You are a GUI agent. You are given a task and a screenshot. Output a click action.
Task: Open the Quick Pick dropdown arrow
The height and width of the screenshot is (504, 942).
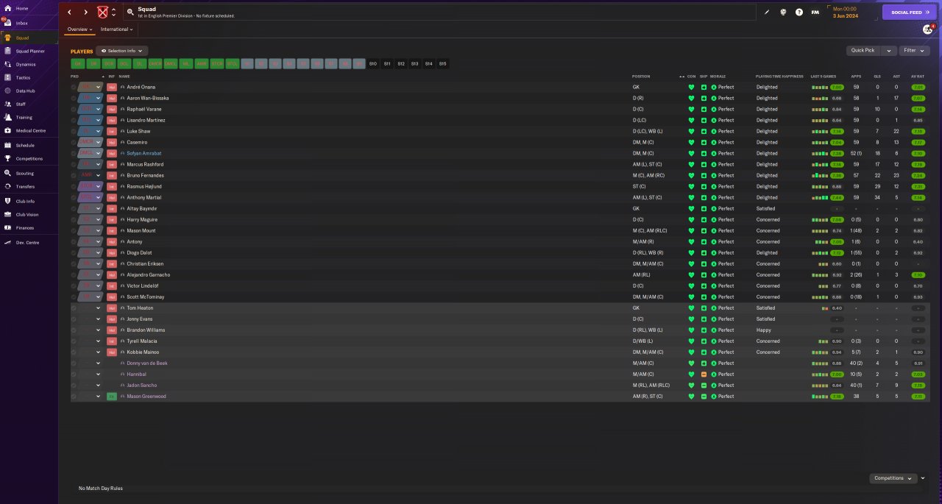(888, 51)
